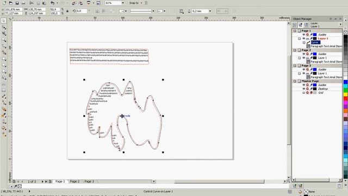Image resolution: width=348 pixels, height=196 pixels.
Task: Create a new document with the New icon
Action: coord(4,3)
